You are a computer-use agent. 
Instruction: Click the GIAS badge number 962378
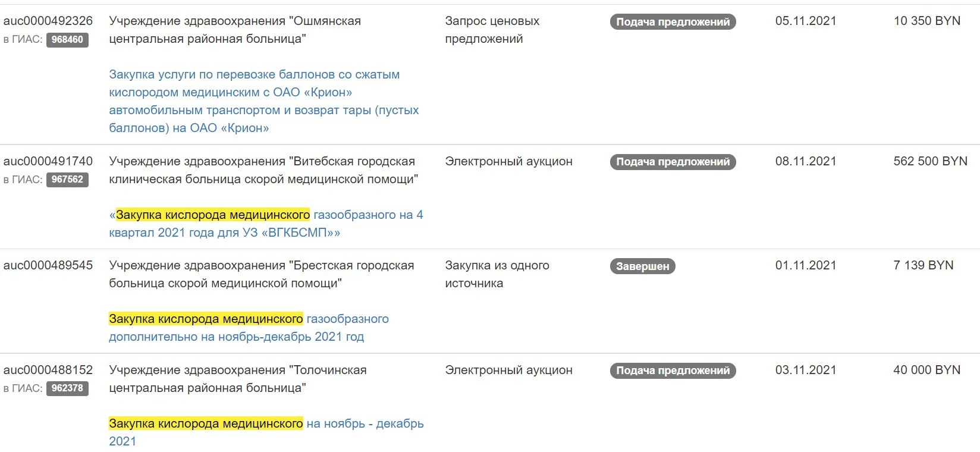[x=67, y=388]
